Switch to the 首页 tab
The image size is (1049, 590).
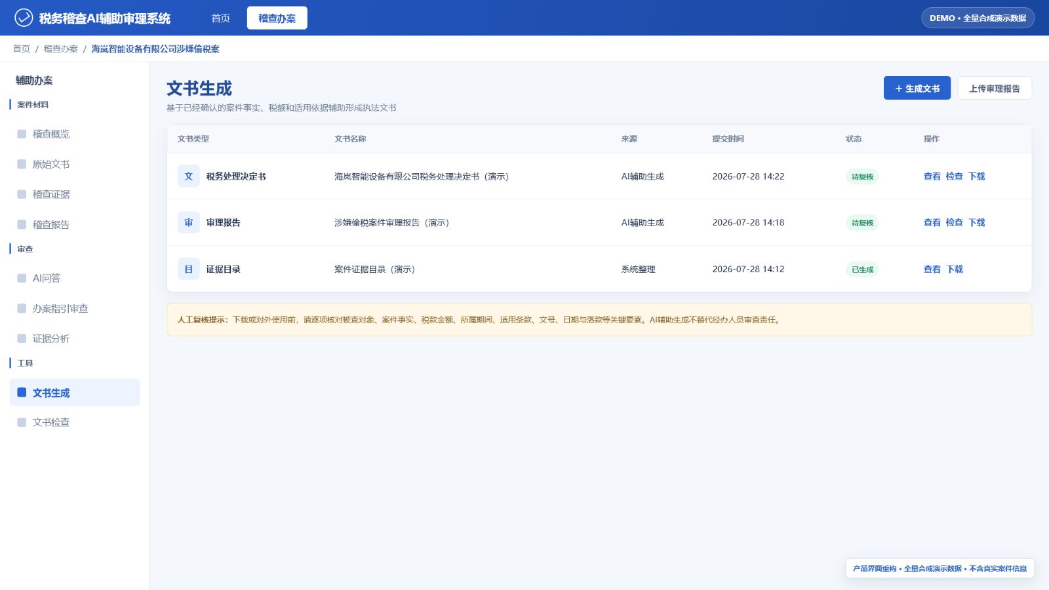pyautogui.click(x=221, y=18)
